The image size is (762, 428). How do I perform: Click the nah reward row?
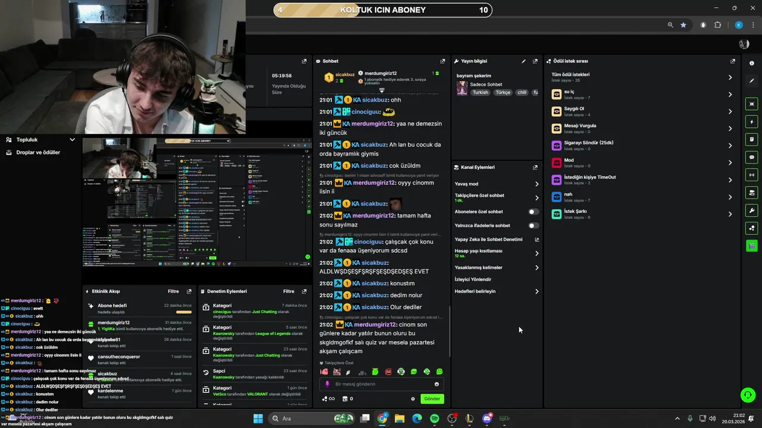(642, 197)
